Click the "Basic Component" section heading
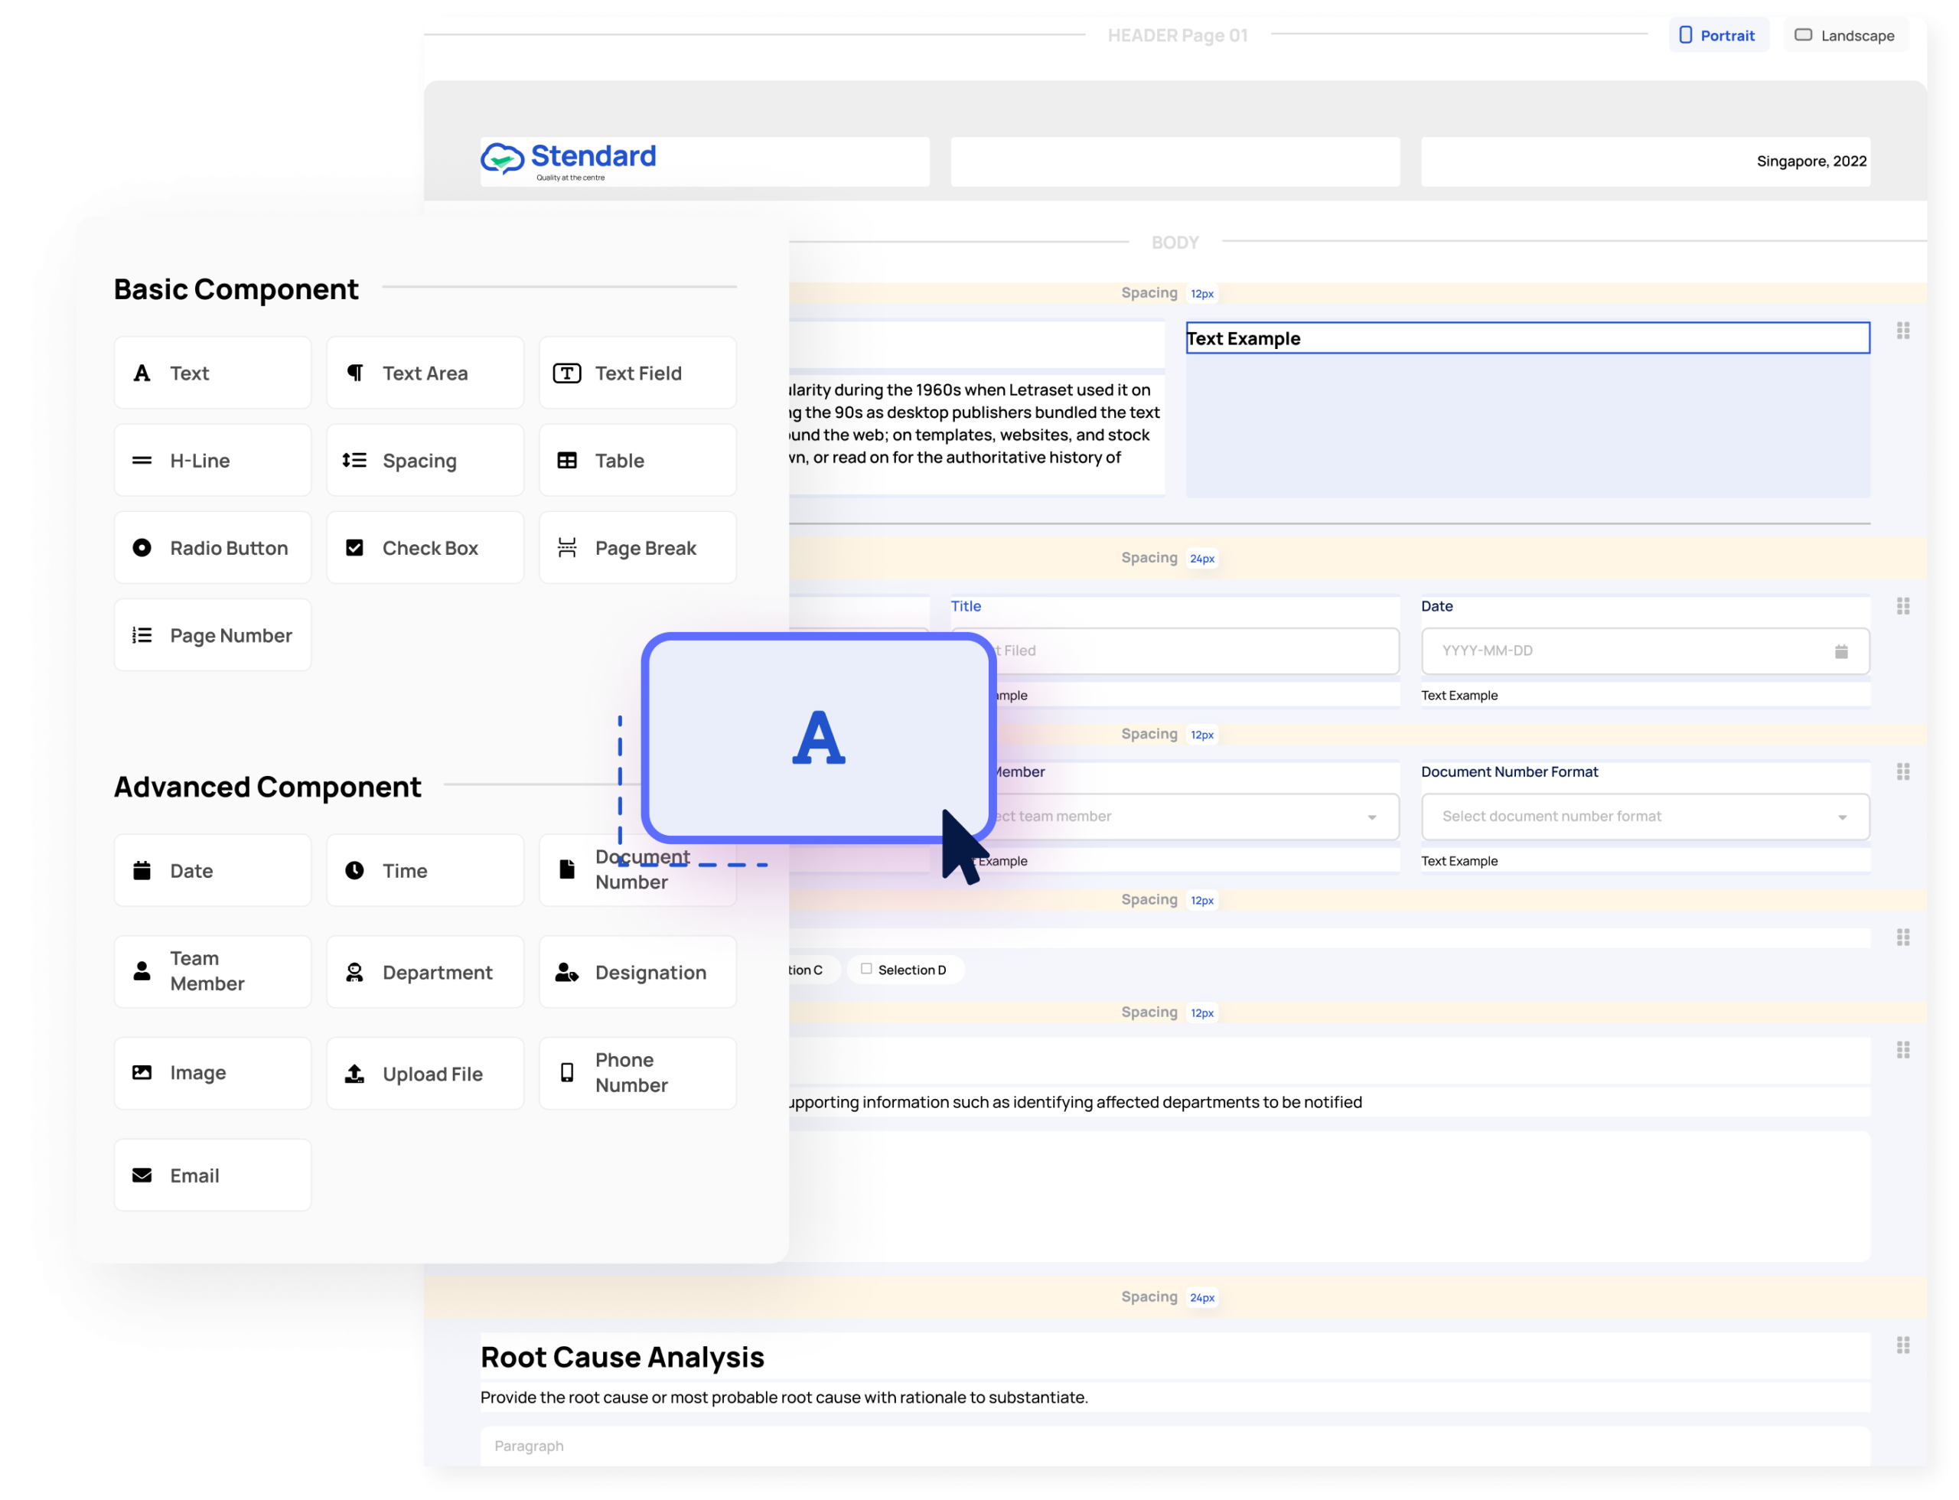The width and height of the screenshot is (1959, 1500). tap(236, 289)
